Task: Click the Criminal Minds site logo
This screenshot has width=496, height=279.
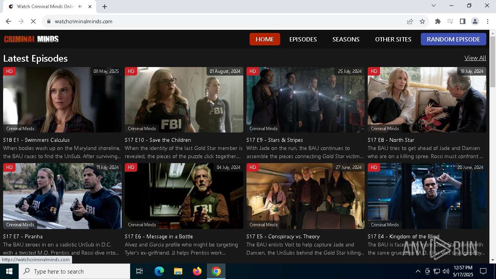Action: tap(31, 39)
